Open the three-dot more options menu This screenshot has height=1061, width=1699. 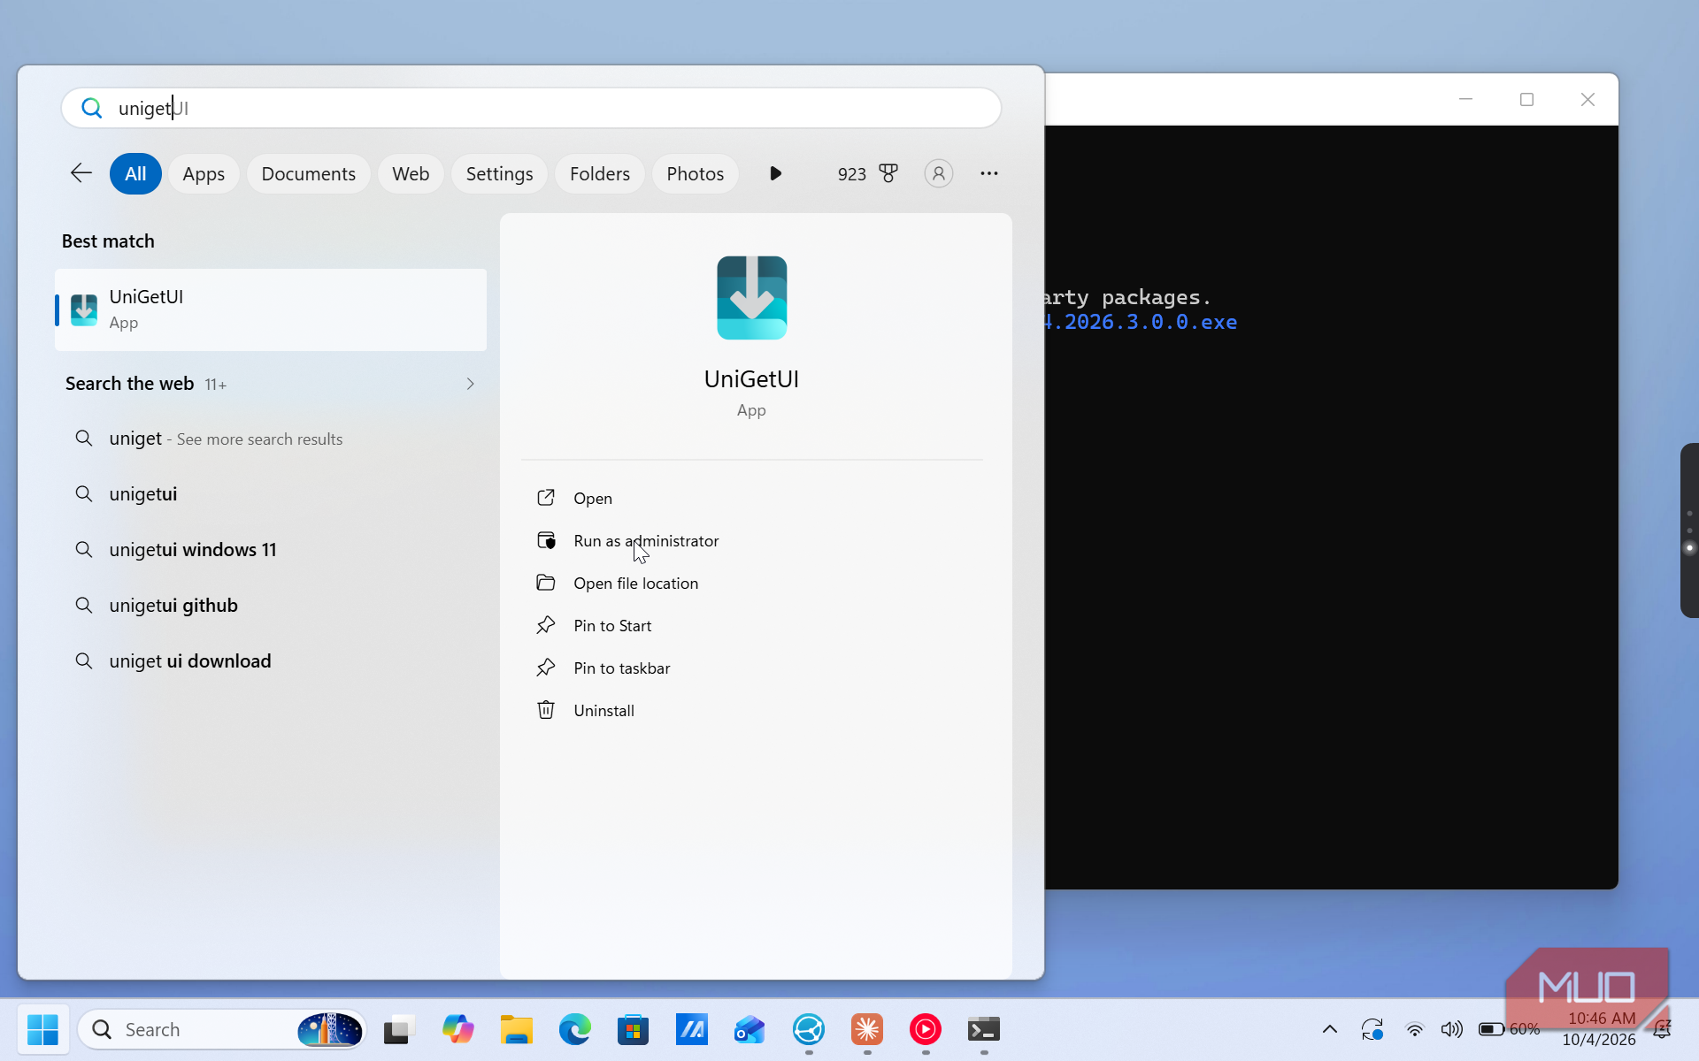[989, 173]
